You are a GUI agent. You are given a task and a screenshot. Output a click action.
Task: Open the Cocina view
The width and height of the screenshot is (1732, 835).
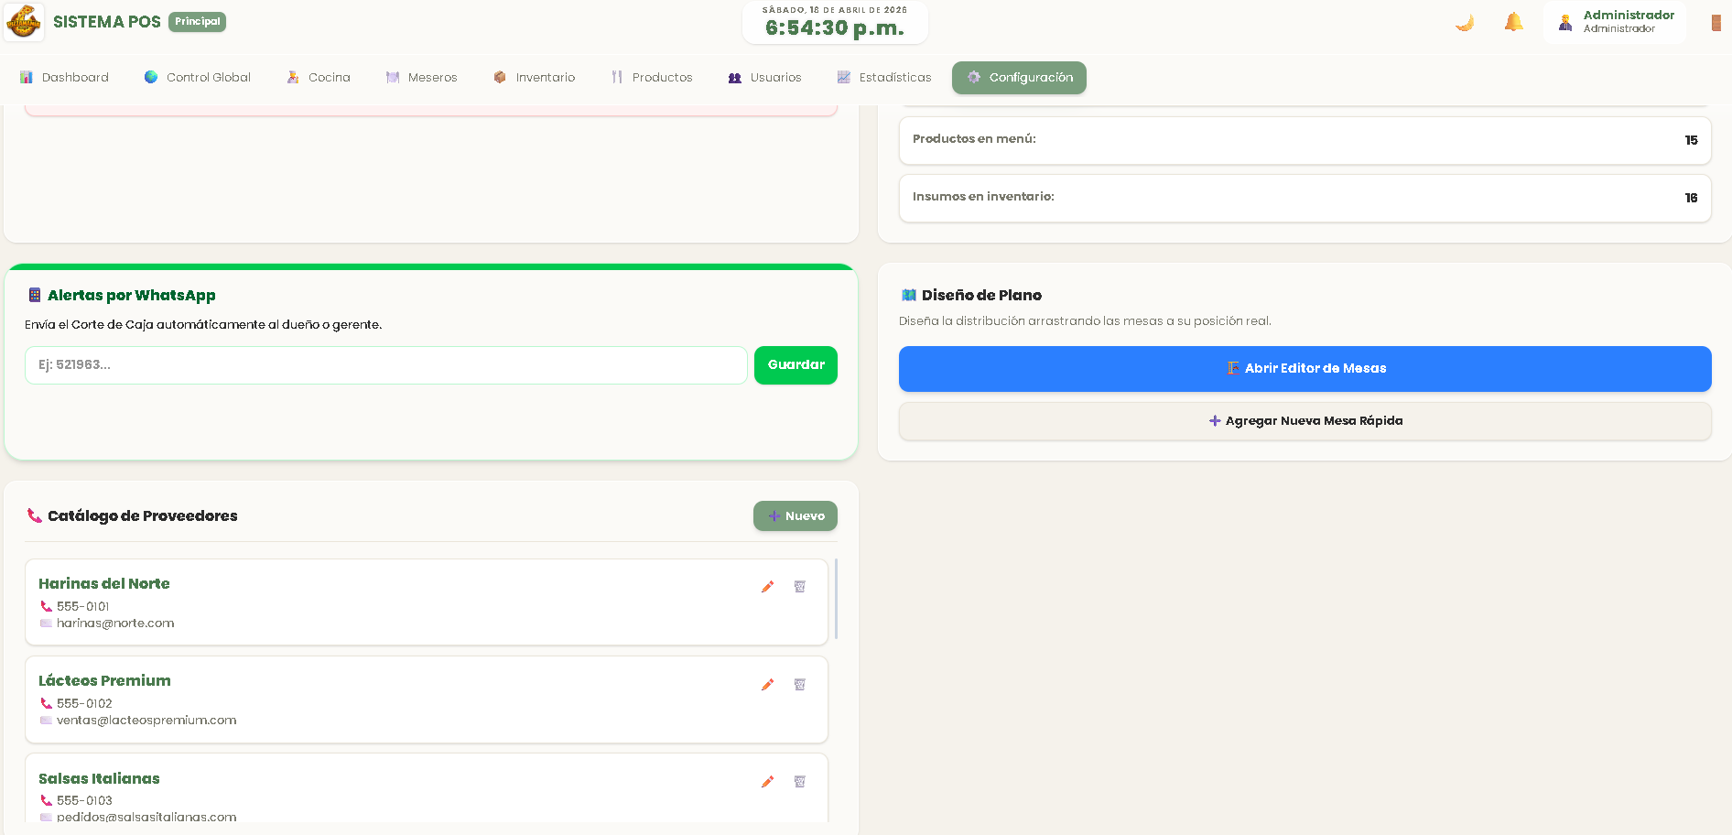coord(318,78)
